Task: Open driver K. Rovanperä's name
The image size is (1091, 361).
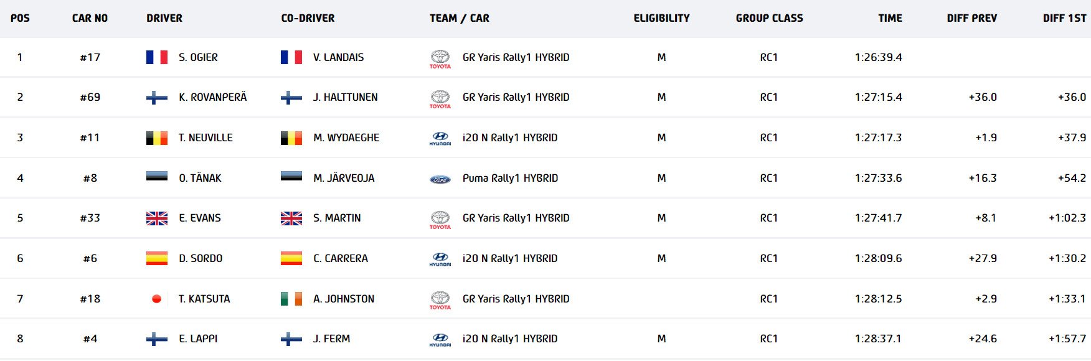Action: (x=212, y=97)
